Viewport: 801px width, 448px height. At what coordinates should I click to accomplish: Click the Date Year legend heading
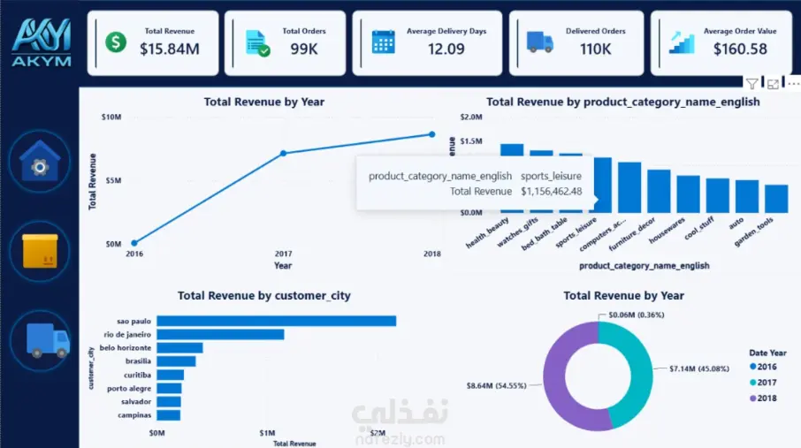tap(767, 353)
